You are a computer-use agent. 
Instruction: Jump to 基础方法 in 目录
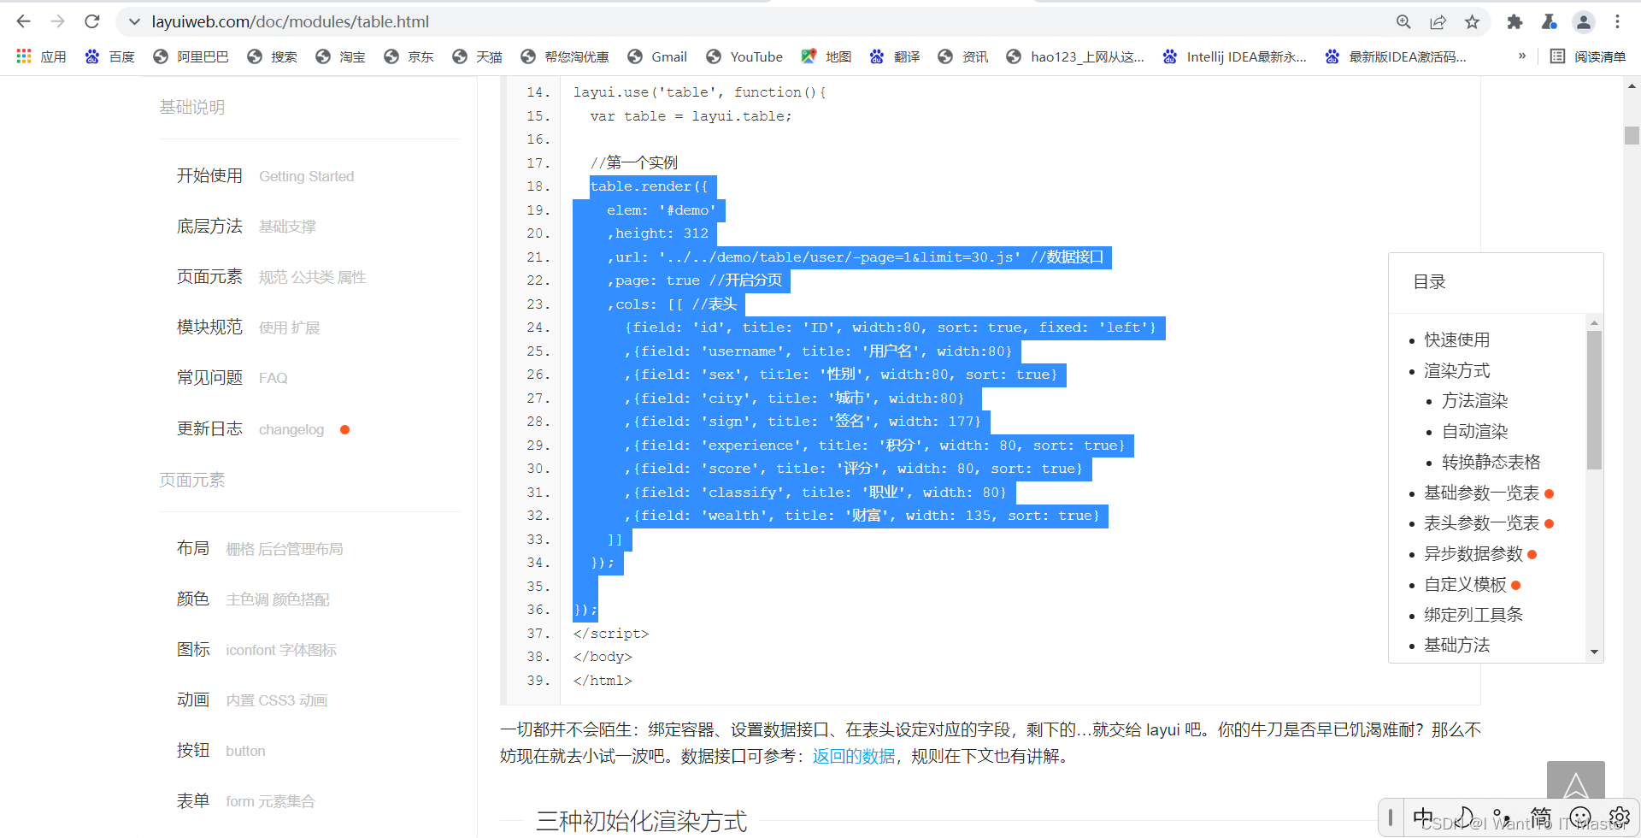tap(1456, 646)
